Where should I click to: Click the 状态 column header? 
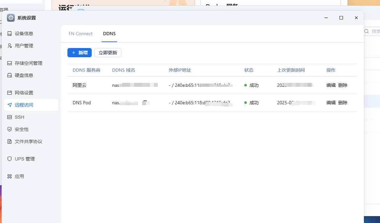[x=249, y=70]
